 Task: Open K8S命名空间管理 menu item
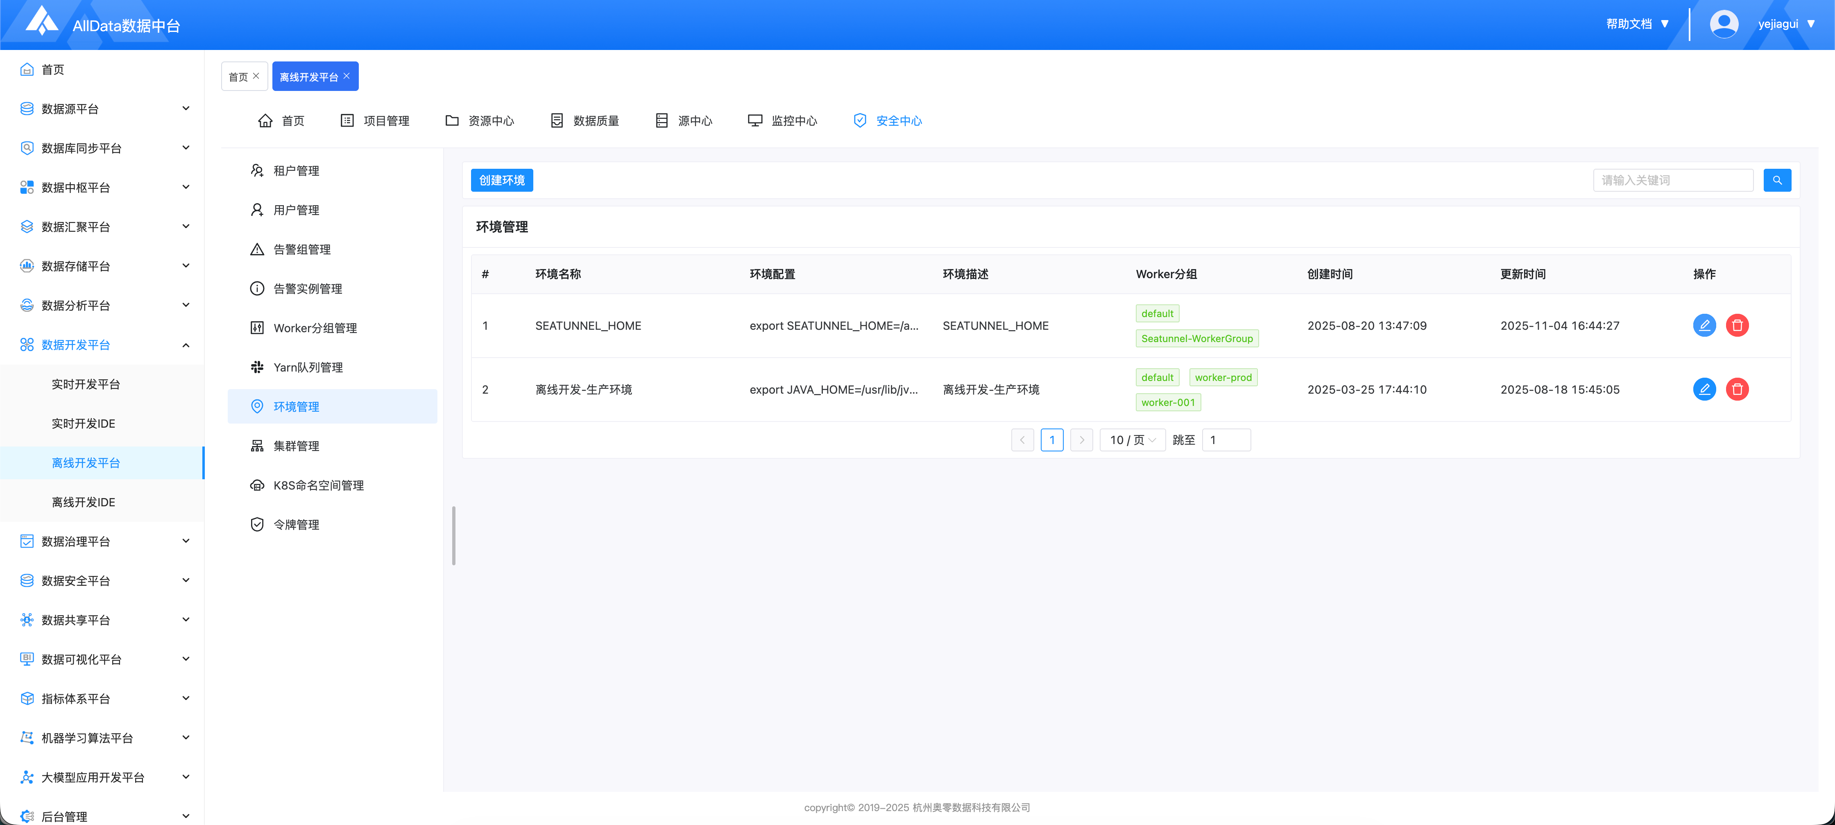318,485
